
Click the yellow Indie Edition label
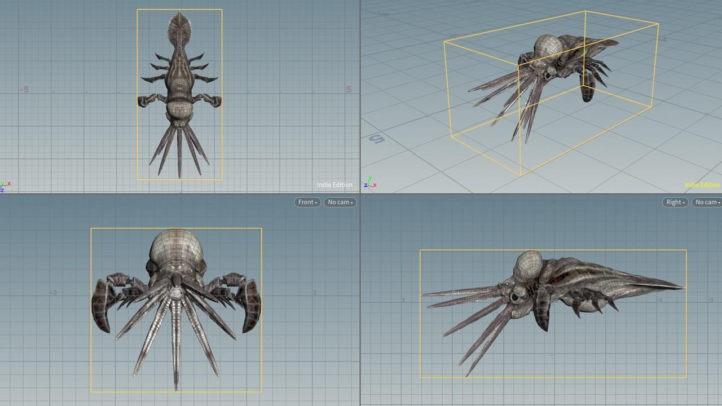click(702, 185)
